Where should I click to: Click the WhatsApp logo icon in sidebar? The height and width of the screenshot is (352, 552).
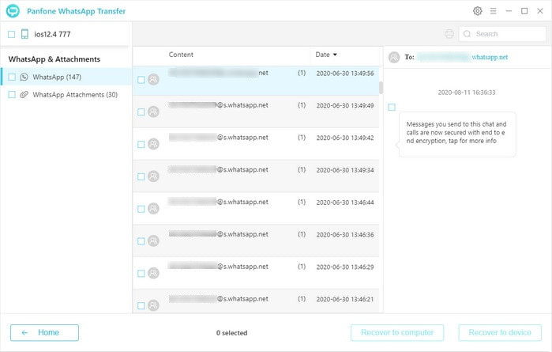24,77
